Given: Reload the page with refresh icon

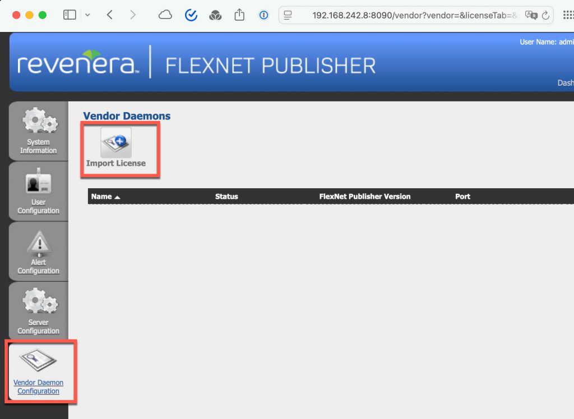Looking at the screenshot, I should coord(547,15).
